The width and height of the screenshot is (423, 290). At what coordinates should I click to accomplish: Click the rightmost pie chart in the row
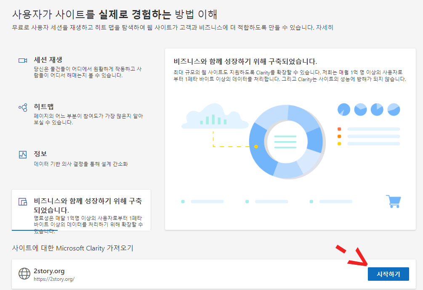[x=395, y=109]
